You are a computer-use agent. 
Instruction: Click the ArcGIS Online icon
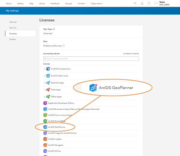[x=45, y=151]
